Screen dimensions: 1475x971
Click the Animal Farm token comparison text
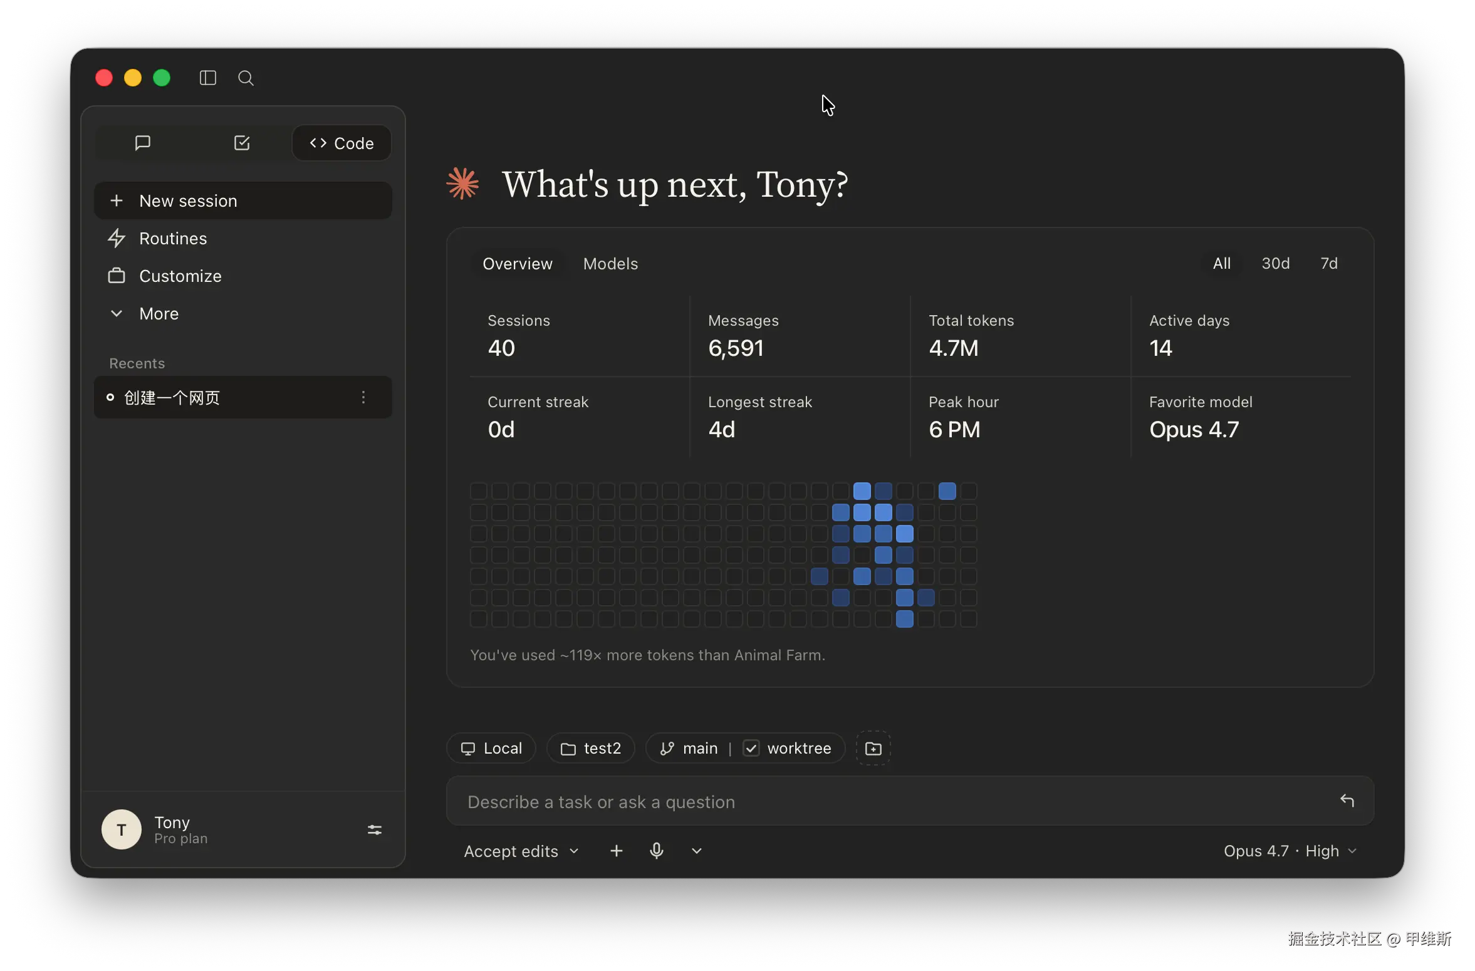tap(647, 655)
